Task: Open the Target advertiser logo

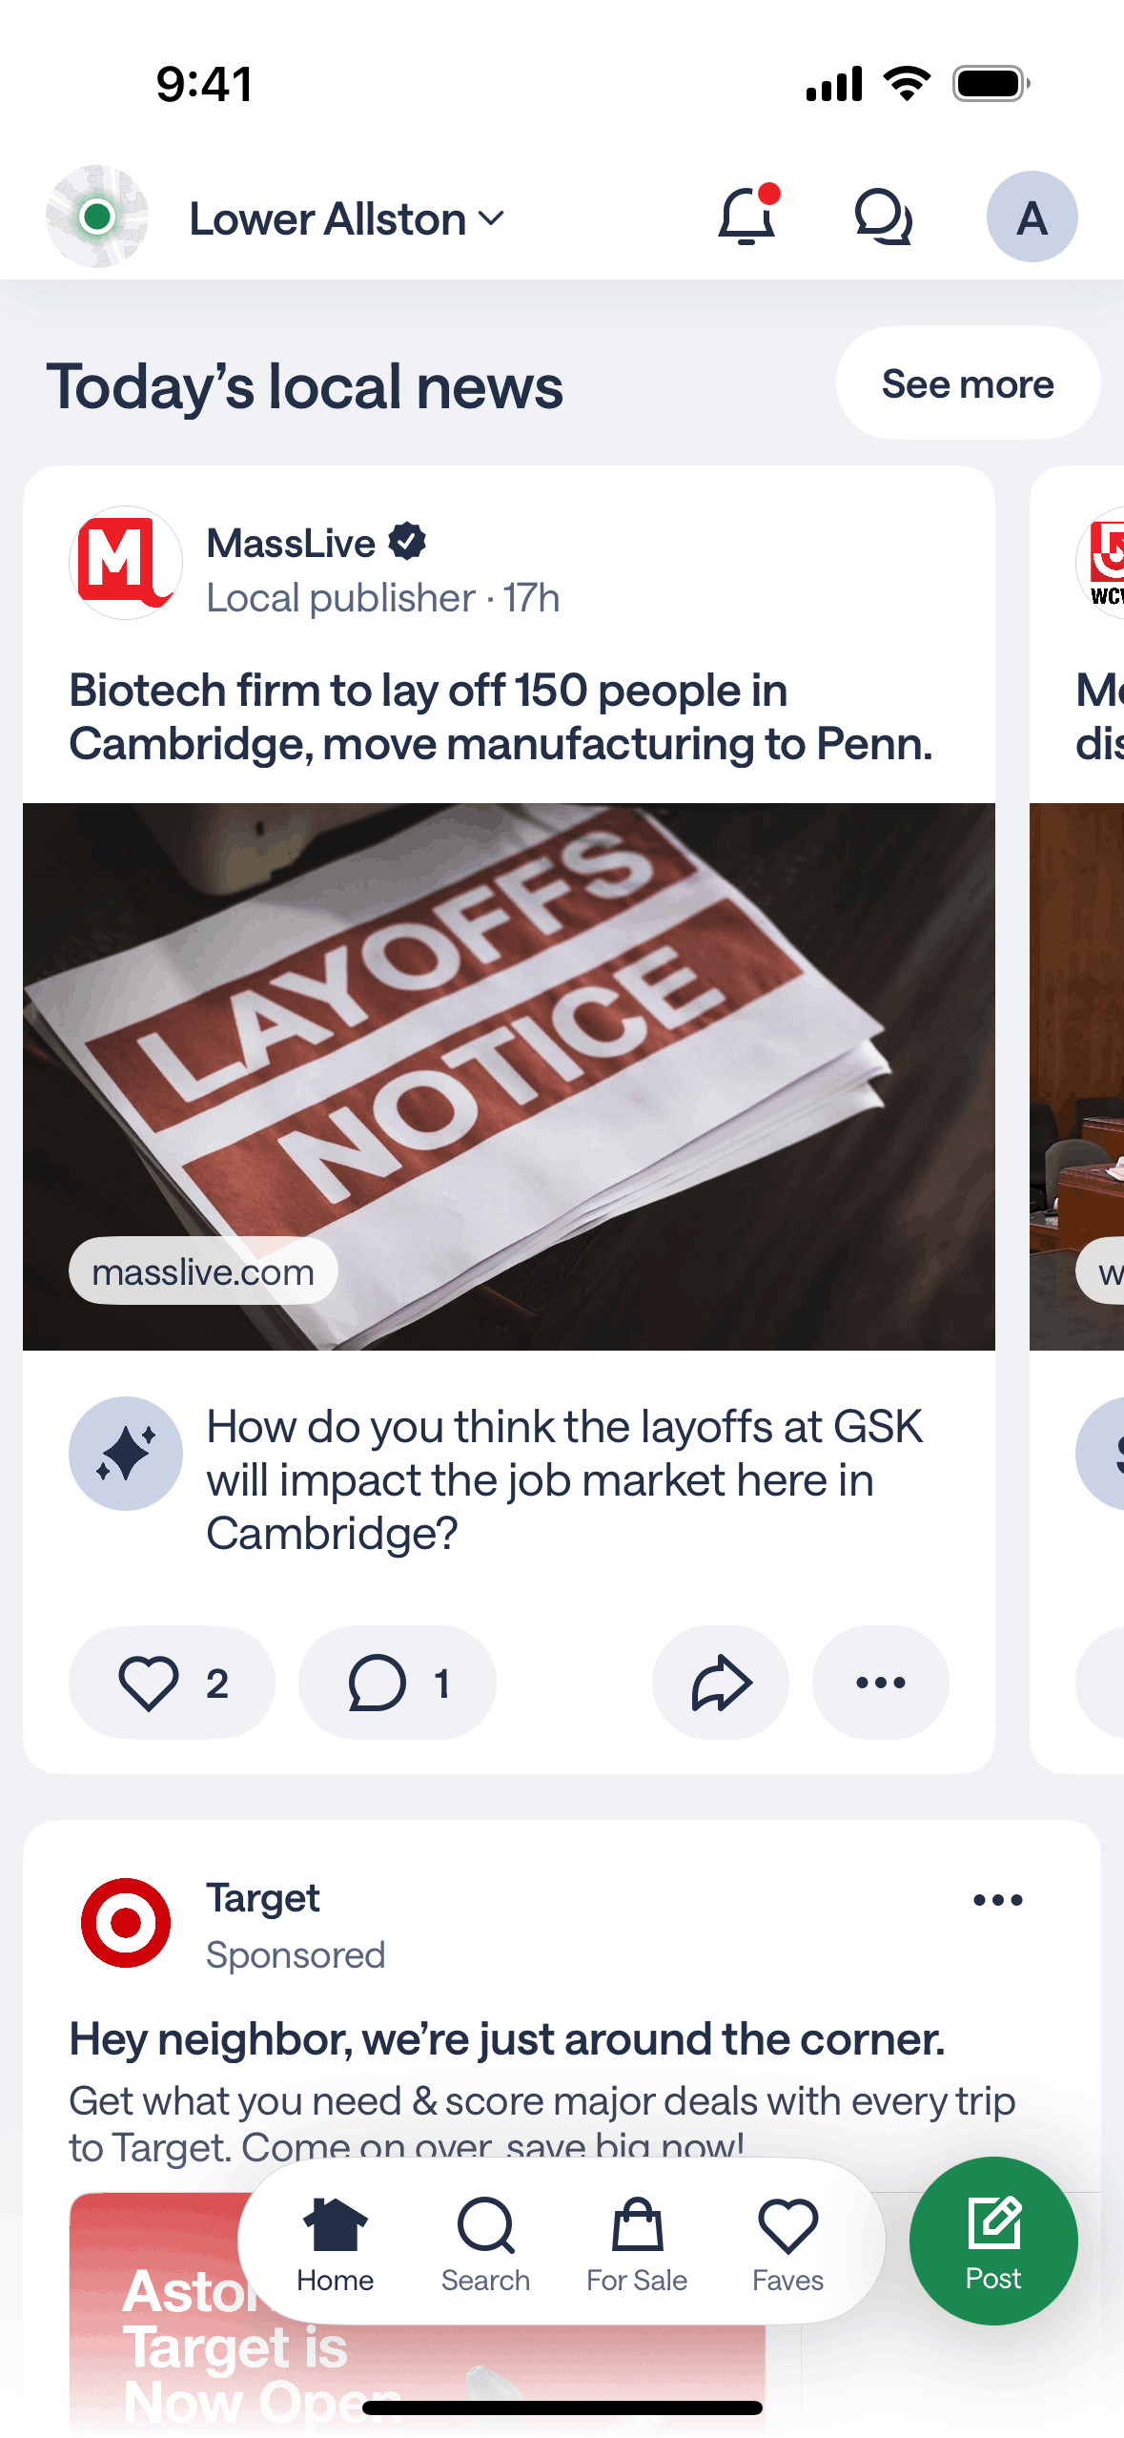Action: click(x=126, y=1923)
